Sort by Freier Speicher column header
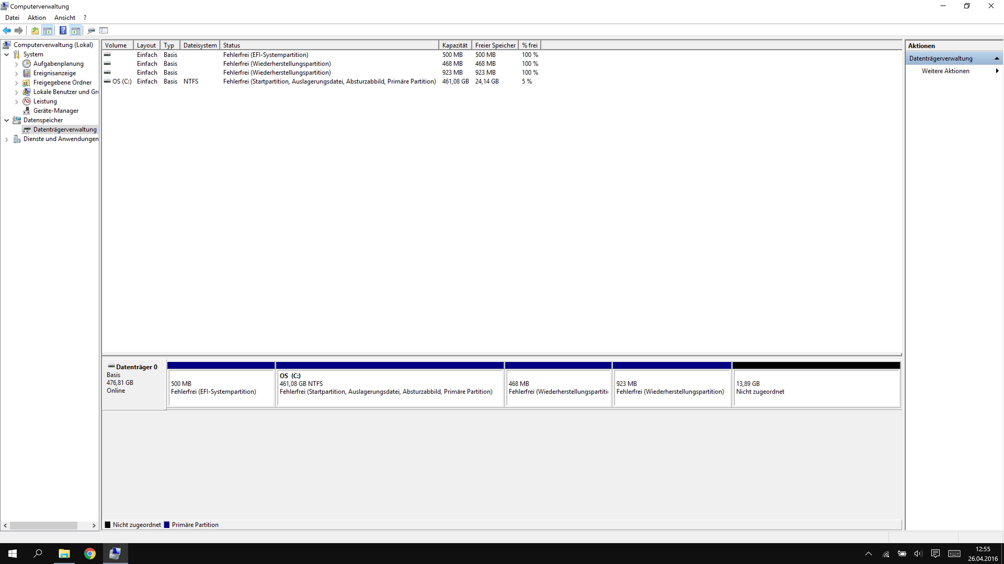The height and width of the screenshot is (564, 1004). 495,45
